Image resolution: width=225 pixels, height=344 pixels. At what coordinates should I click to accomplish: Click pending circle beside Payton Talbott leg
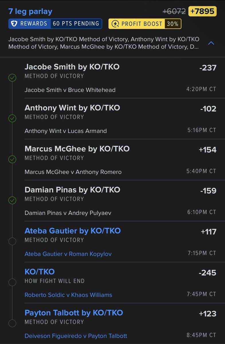click(12, 323)
